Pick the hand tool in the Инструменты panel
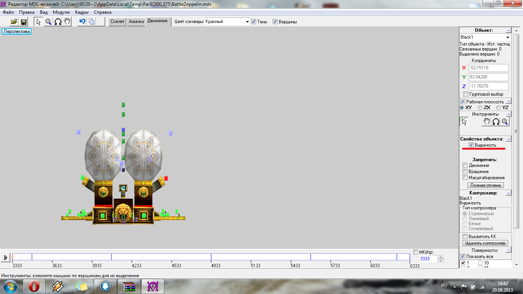 pyautogui.click(x=486, y=122)
